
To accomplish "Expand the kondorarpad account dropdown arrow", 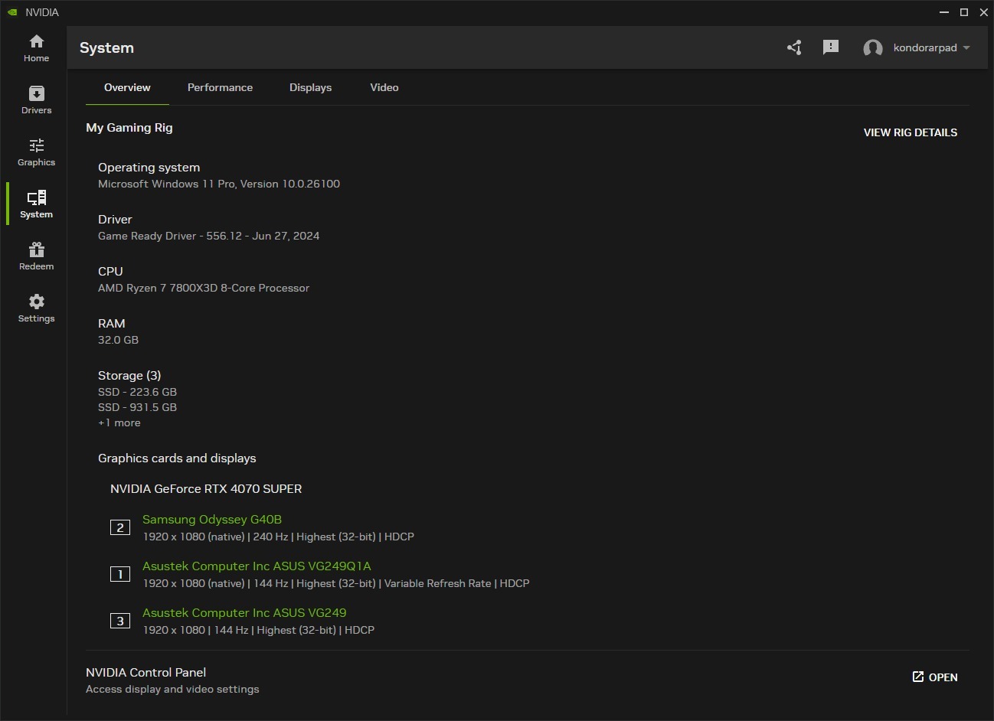I will pyautogui.click(x=966, y=47).
